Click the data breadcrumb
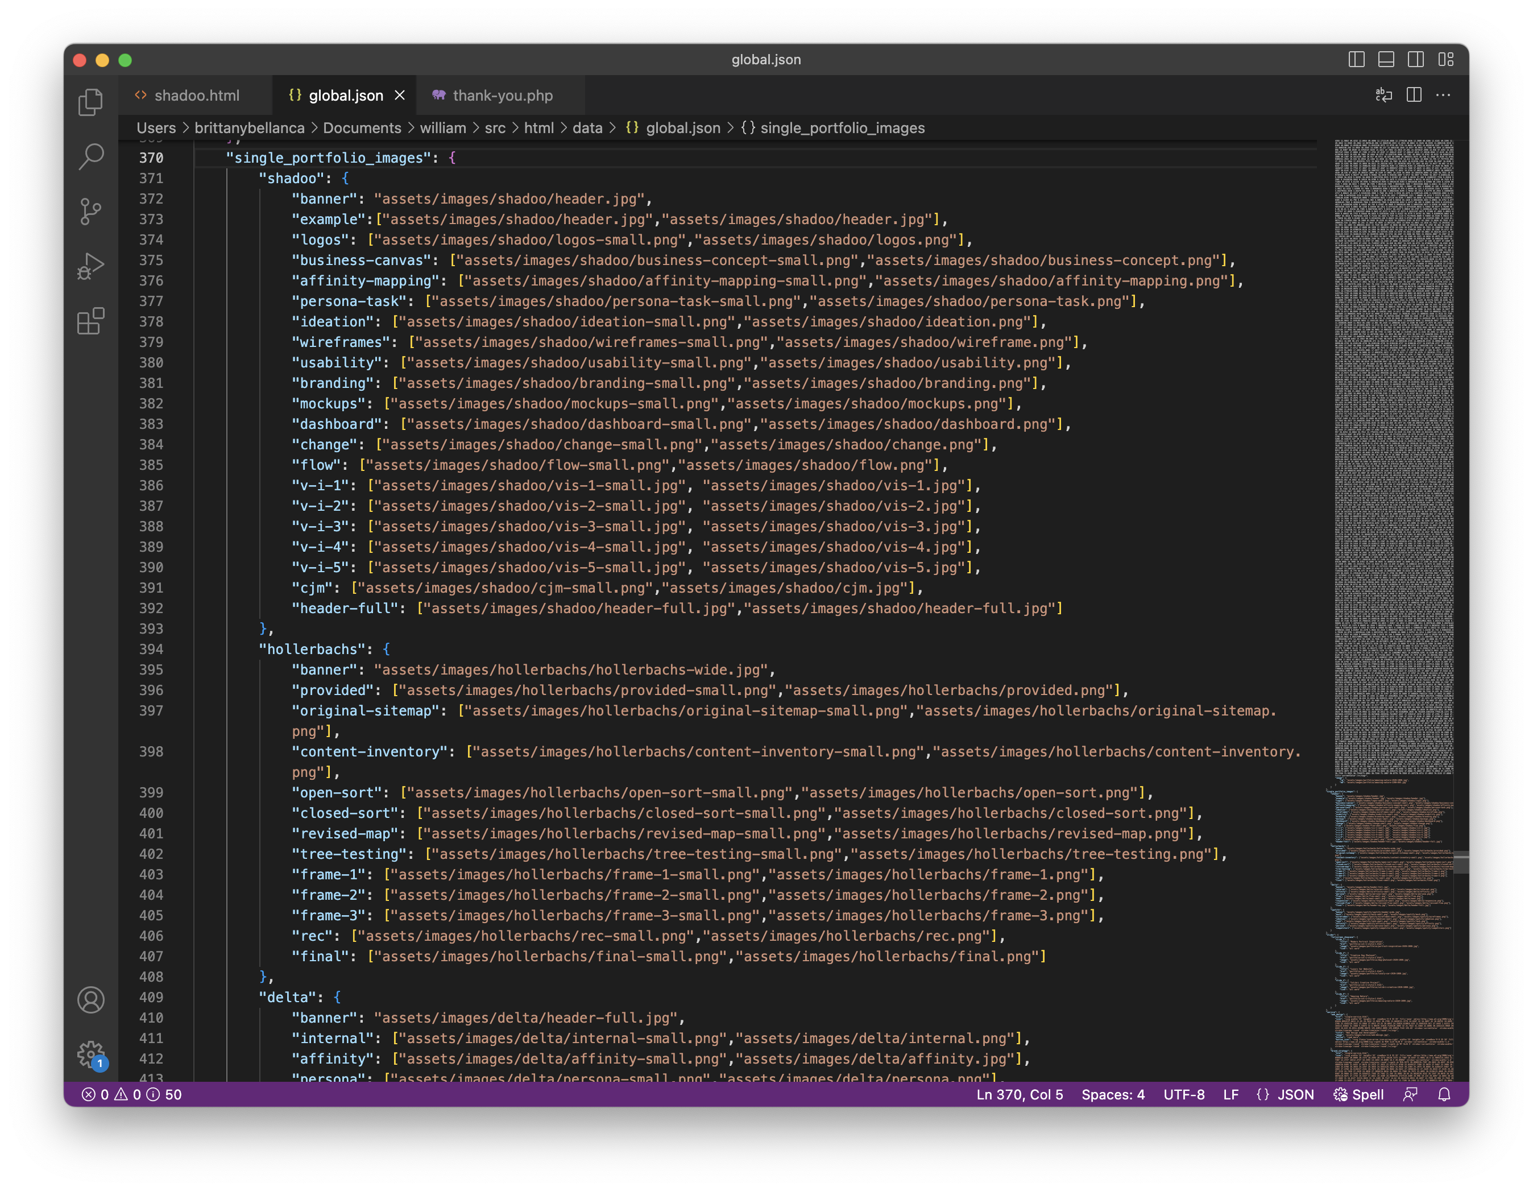Screen dimensions: 1533x1191 click(587, 128)
